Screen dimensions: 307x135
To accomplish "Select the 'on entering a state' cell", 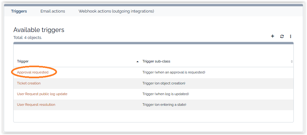I will pos(164,105).
